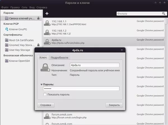Click the Описание text field
This screenshot has height=125, width=168.
pyautogui.click(x=95, y=65)
